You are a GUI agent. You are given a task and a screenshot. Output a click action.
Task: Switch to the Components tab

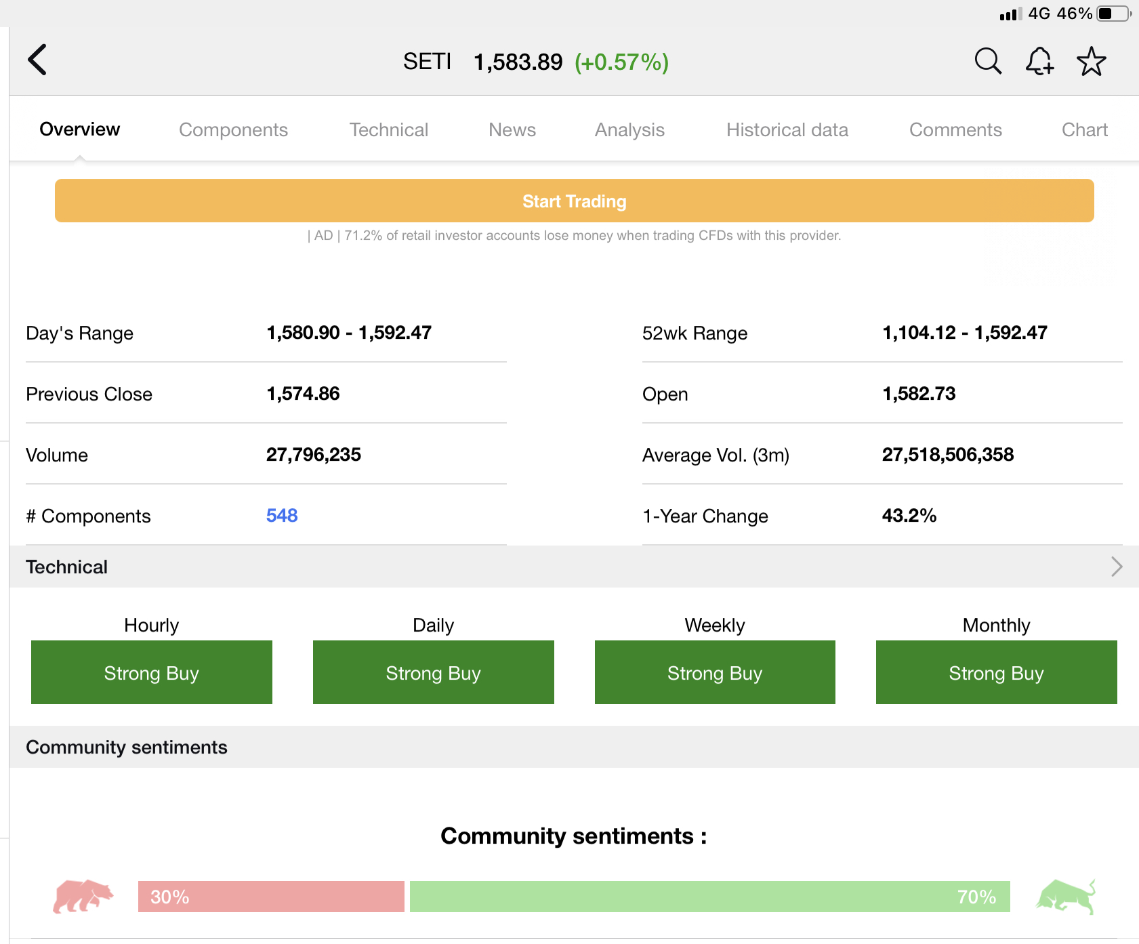[233, 129]
